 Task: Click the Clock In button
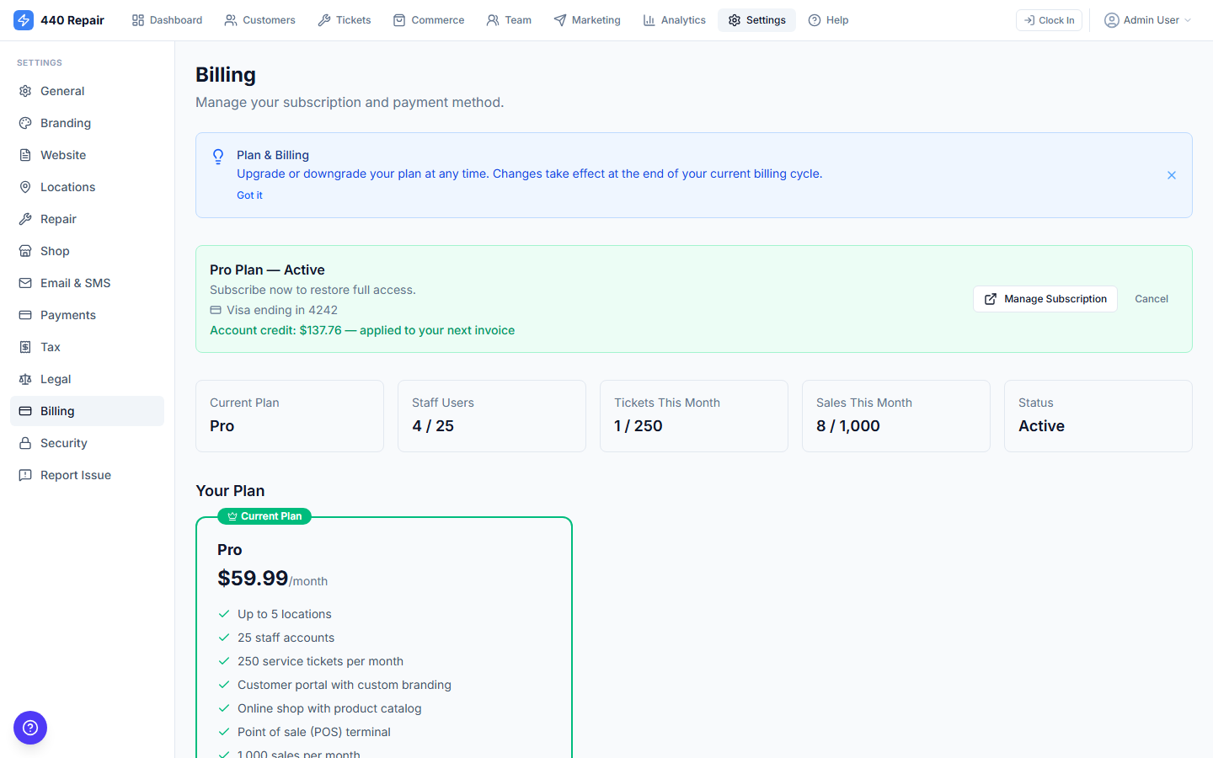(1049, 19)
